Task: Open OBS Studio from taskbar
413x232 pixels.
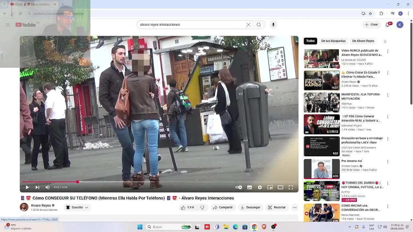Action: [274, 227]
